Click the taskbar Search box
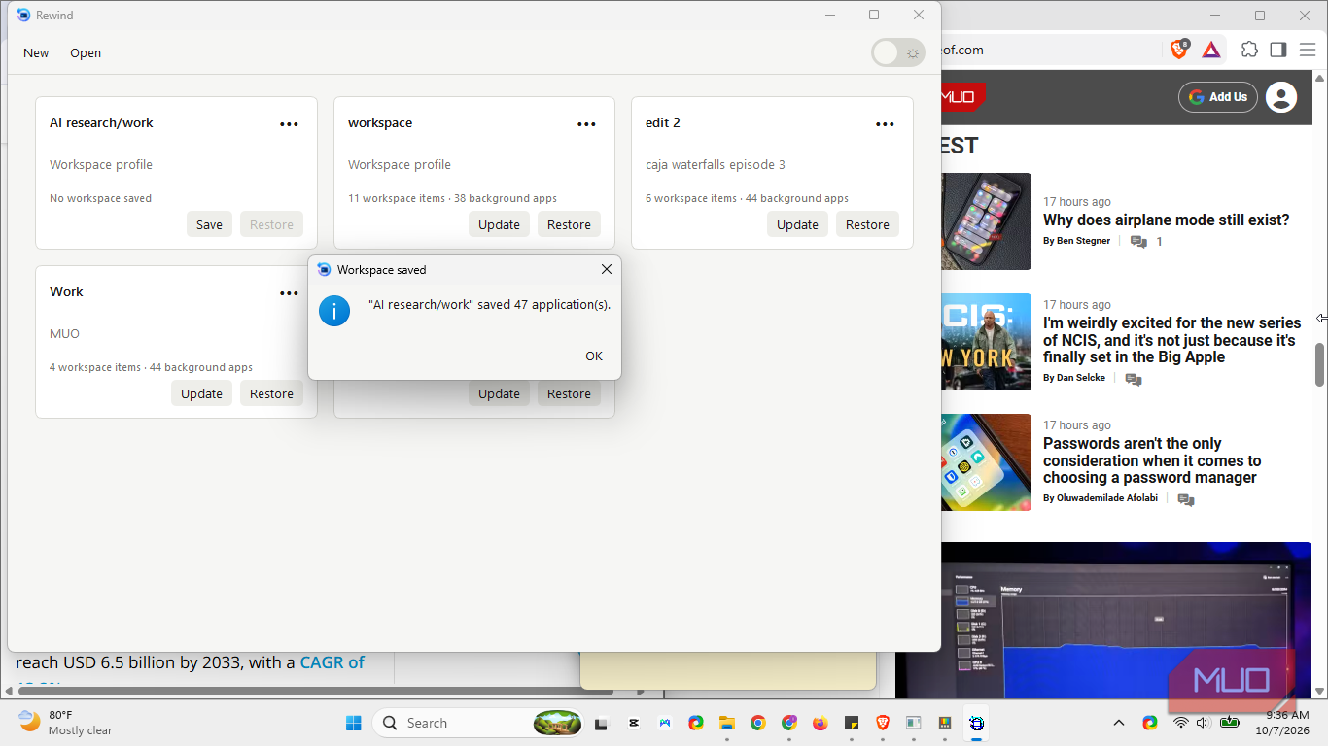 pos(479,723)
